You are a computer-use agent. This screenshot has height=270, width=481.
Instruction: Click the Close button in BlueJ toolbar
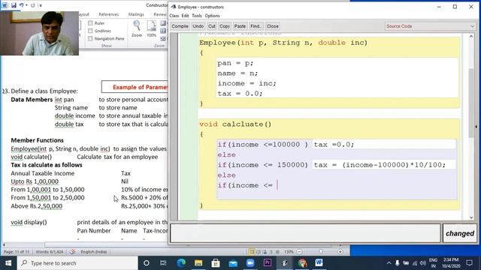[x=272, y=26]
